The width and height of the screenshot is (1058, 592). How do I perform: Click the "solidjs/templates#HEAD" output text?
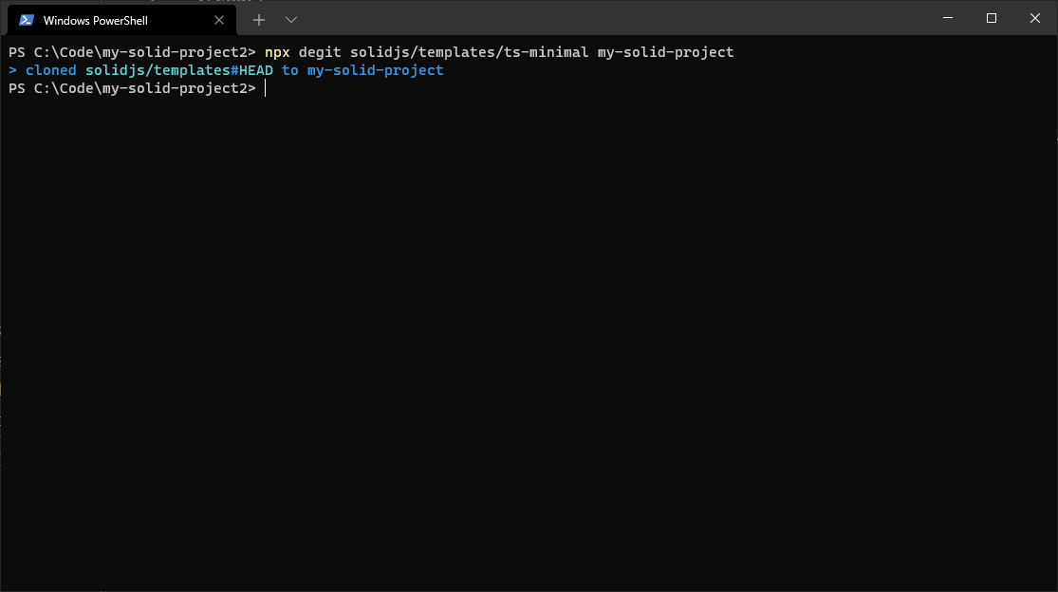180,69
